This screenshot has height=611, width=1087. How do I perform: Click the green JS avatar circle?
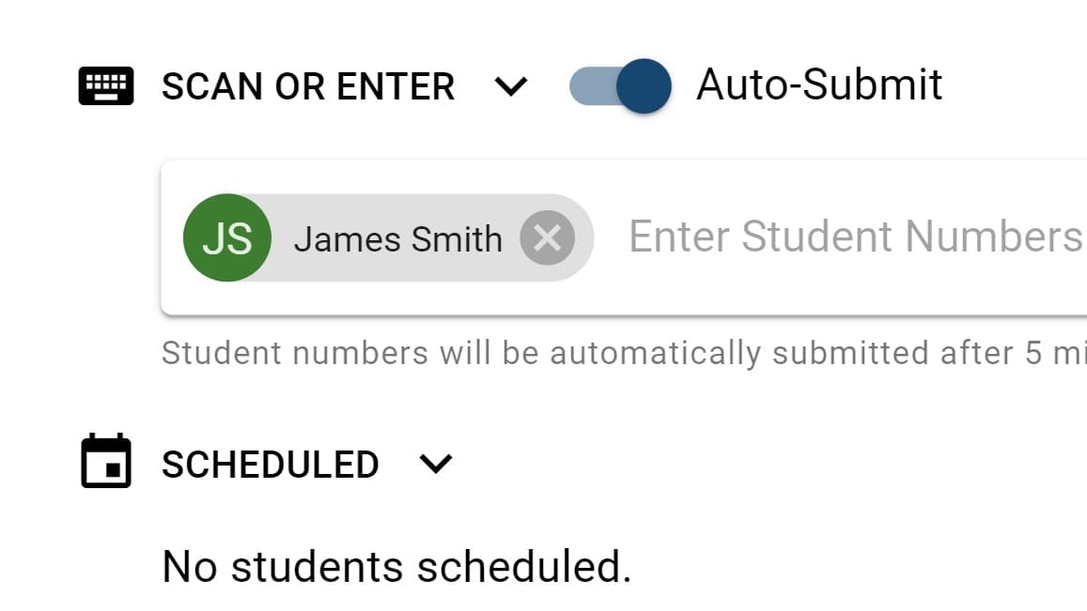click(x=227, y=237)
